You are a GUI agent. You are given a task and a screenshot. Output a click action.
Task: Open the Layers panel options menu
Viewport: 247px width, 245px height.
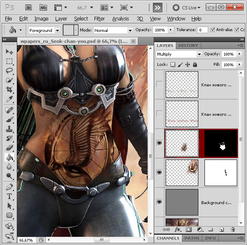coord(241,46)
